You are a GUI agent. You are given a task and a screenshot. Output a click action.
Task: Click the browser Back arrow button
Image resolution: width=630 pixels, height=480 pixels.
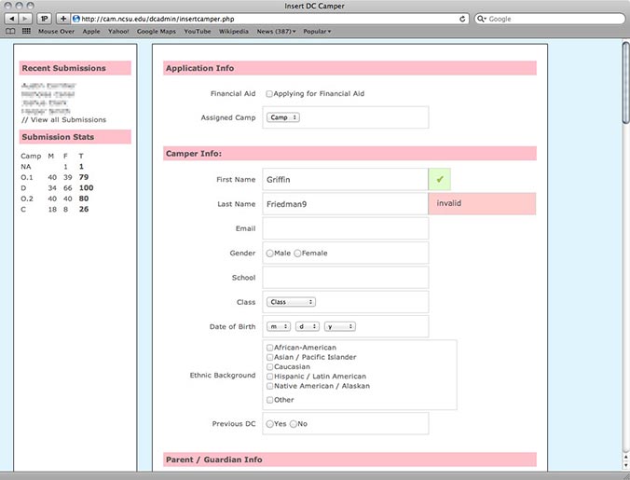(11, 18)
